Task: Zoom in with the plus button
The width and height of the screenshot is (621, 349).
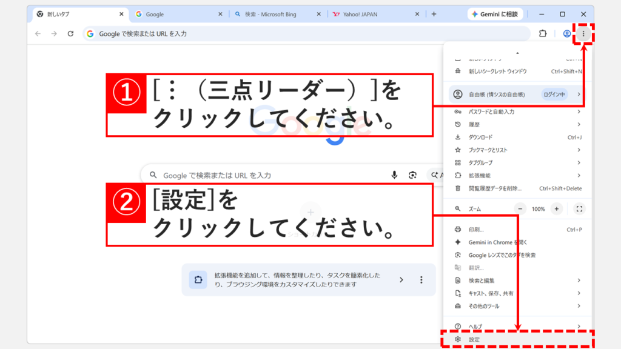Action: tap(557, 209)
